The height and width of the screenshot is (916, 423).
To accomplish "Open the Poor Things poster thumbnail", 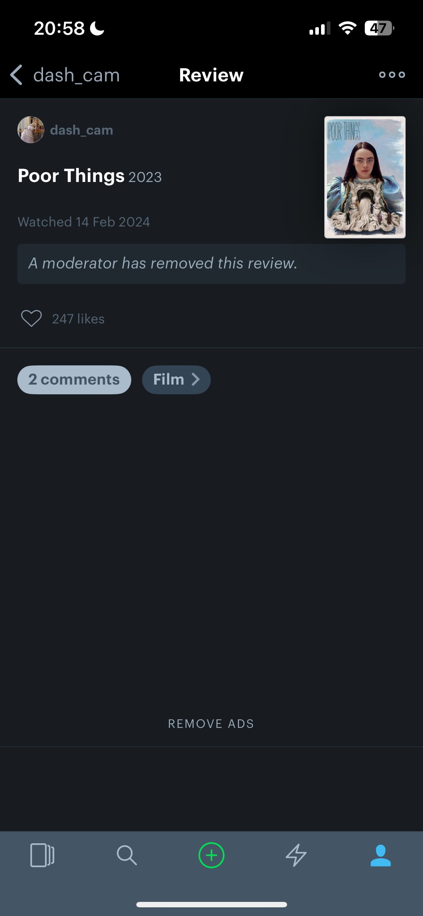I will tap(365, 177).
